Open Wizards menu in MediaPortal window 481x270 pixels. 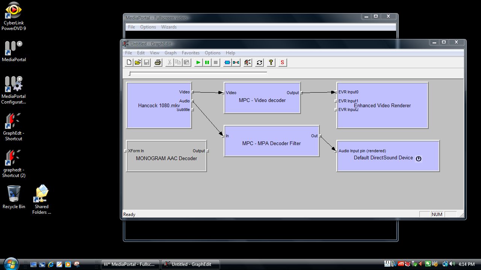tap(169, 27)
